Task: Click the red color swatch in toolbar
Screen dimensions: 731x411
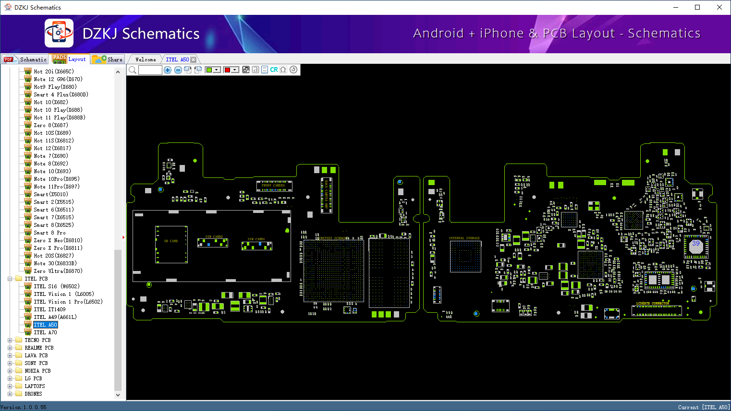Action: coord(227,70)
